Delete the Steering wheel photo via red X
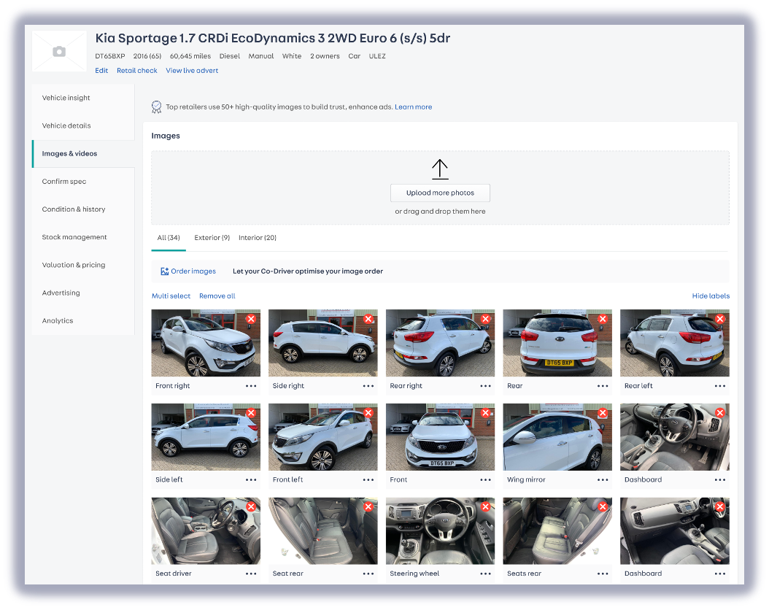This screenshot has width=769, height=610. tap(485, 506)
